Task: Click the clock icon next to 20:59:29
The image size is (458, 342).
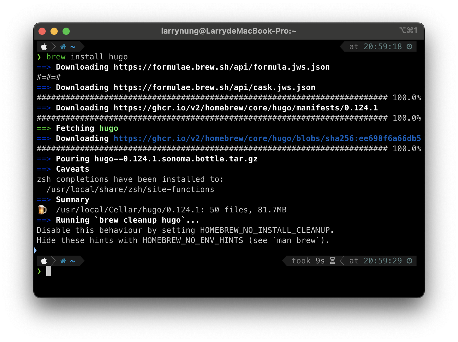Action: click(x=409, y=261)
